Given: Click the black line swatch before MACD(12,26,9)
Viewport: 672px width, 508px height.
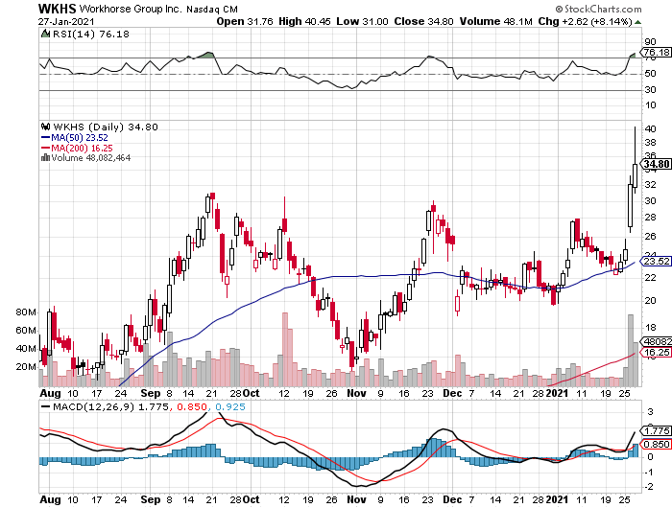Looking at the screenshot, I should point(45,406).
